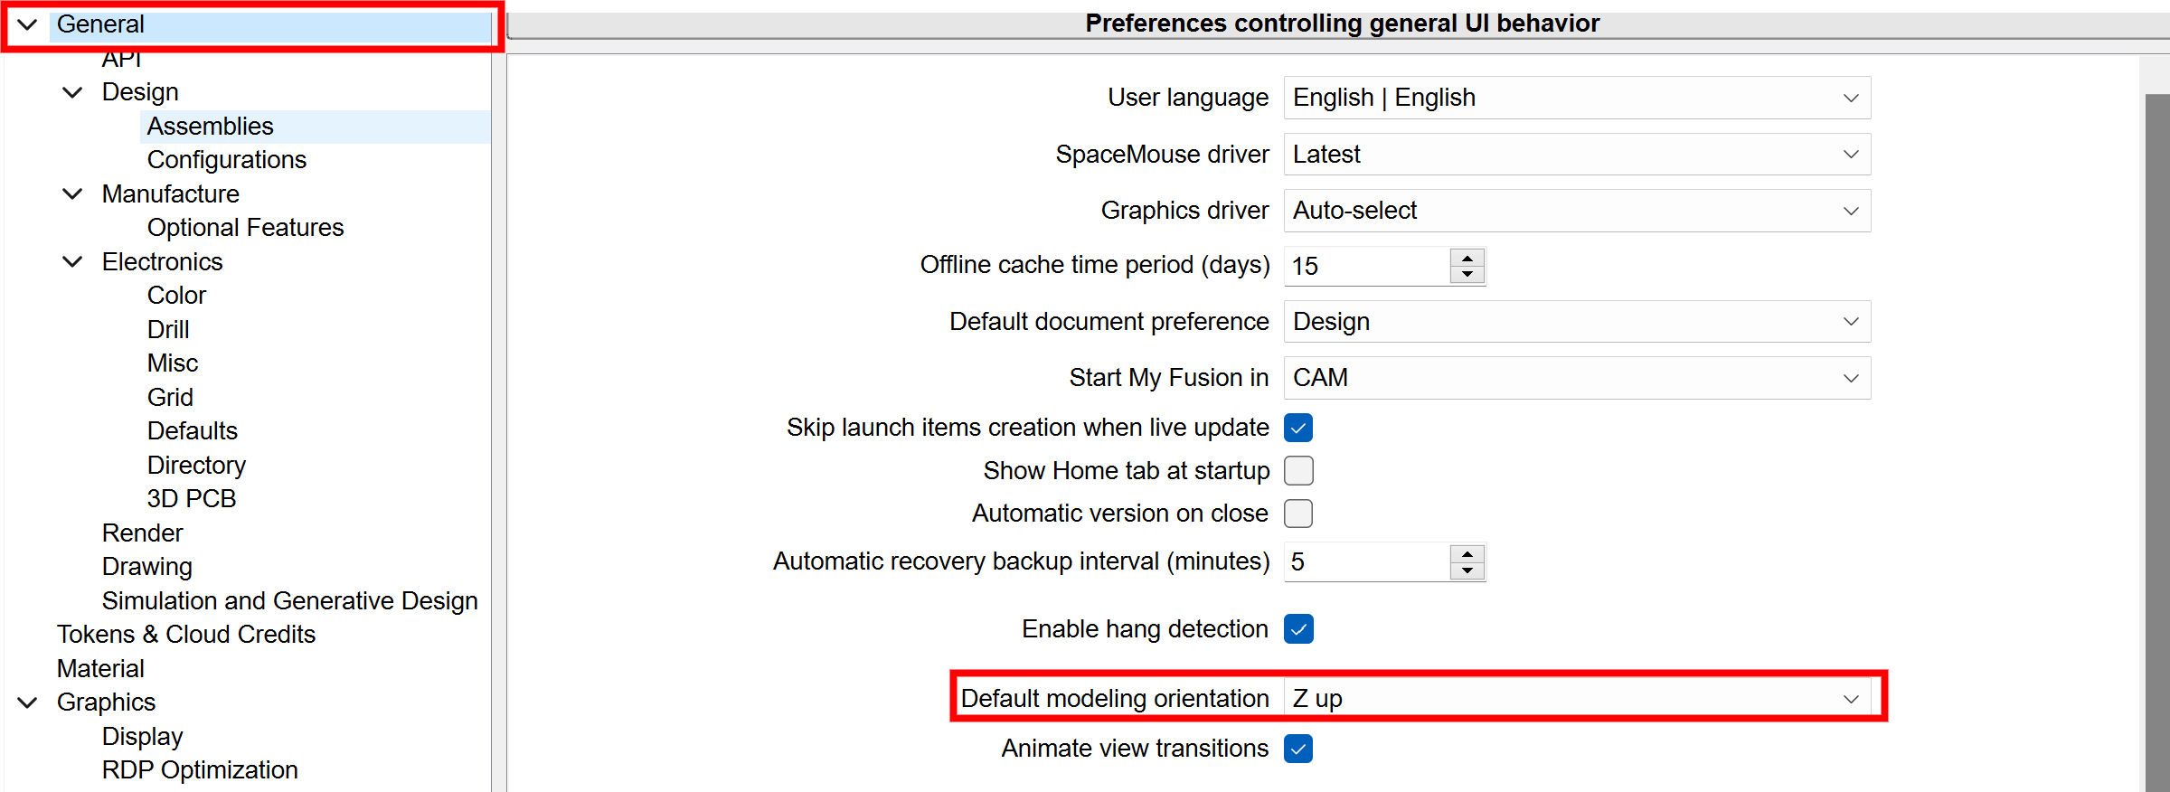2170x792 pixels.
Task: Uncheck Skip launch items creation checkbox
Action: [1298, 428]
